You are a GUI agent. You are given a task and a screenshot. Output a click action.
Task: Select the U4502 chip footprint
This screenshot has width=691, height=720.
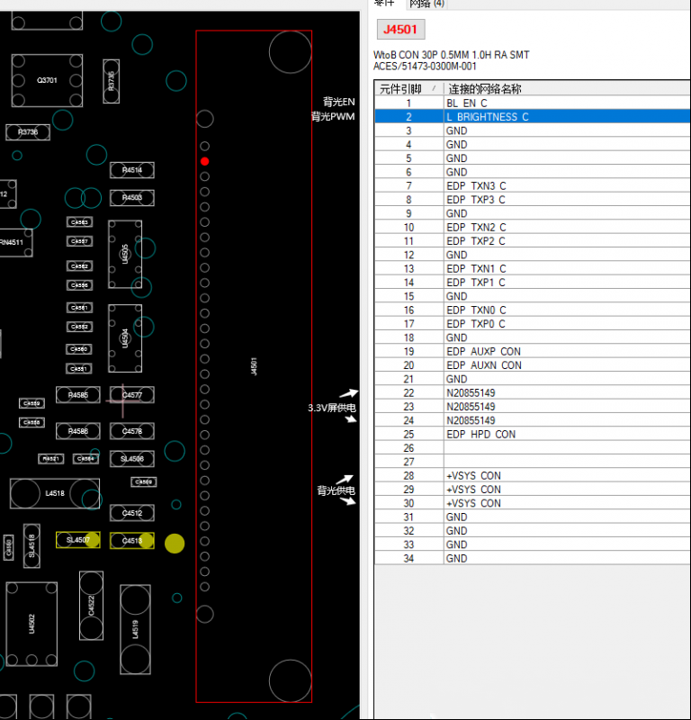pyautogui.click(x=31, y=624)
